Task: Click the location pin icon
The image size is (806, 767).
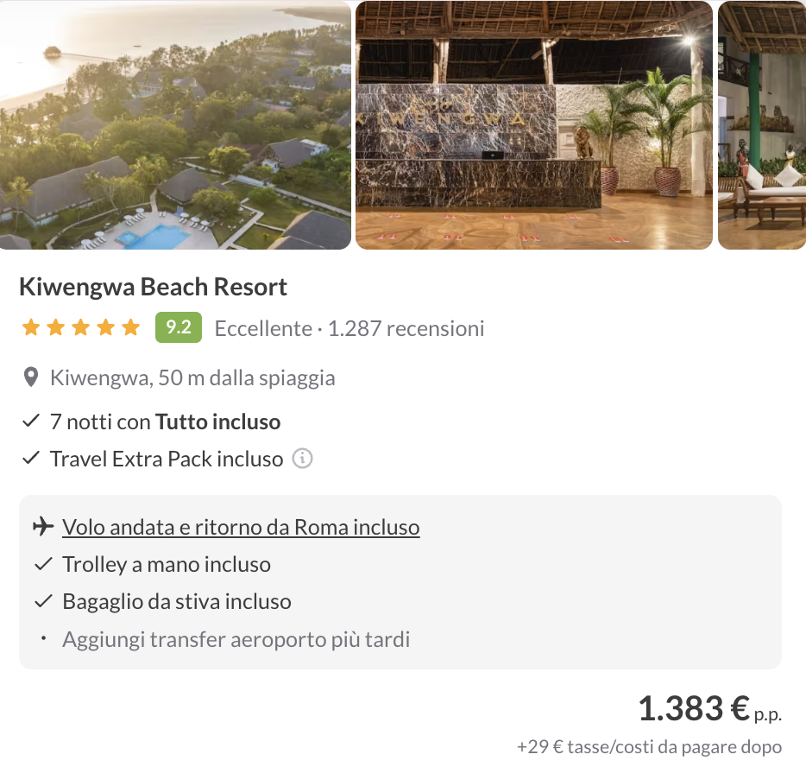Action: click(x=31, y=377)
